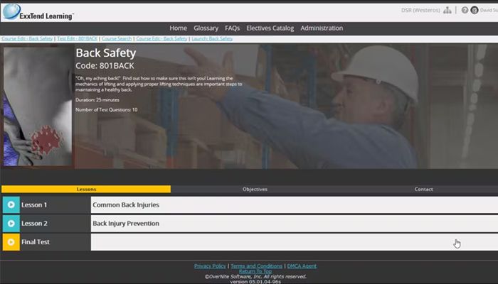Click the Privacy Policy link

coord(210,266)
